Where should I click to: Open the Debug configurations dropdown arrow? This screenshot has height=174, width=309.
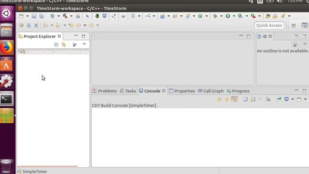[221, 16]
